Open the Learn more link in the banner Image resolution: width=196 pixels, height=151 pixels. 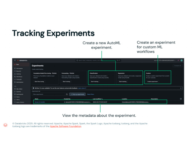pos(82,88)
